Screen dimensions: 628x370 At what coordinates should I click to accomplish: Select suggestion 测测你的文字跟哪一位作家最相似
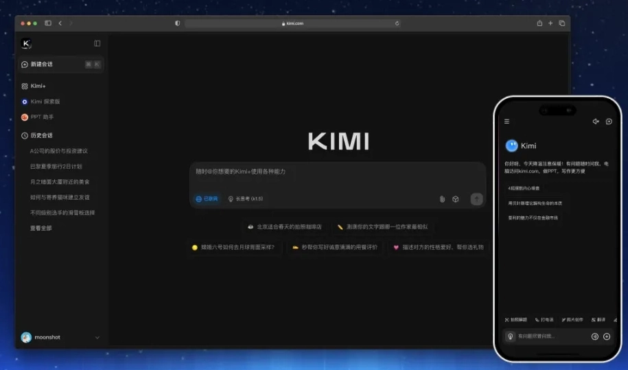click(383, 227)
